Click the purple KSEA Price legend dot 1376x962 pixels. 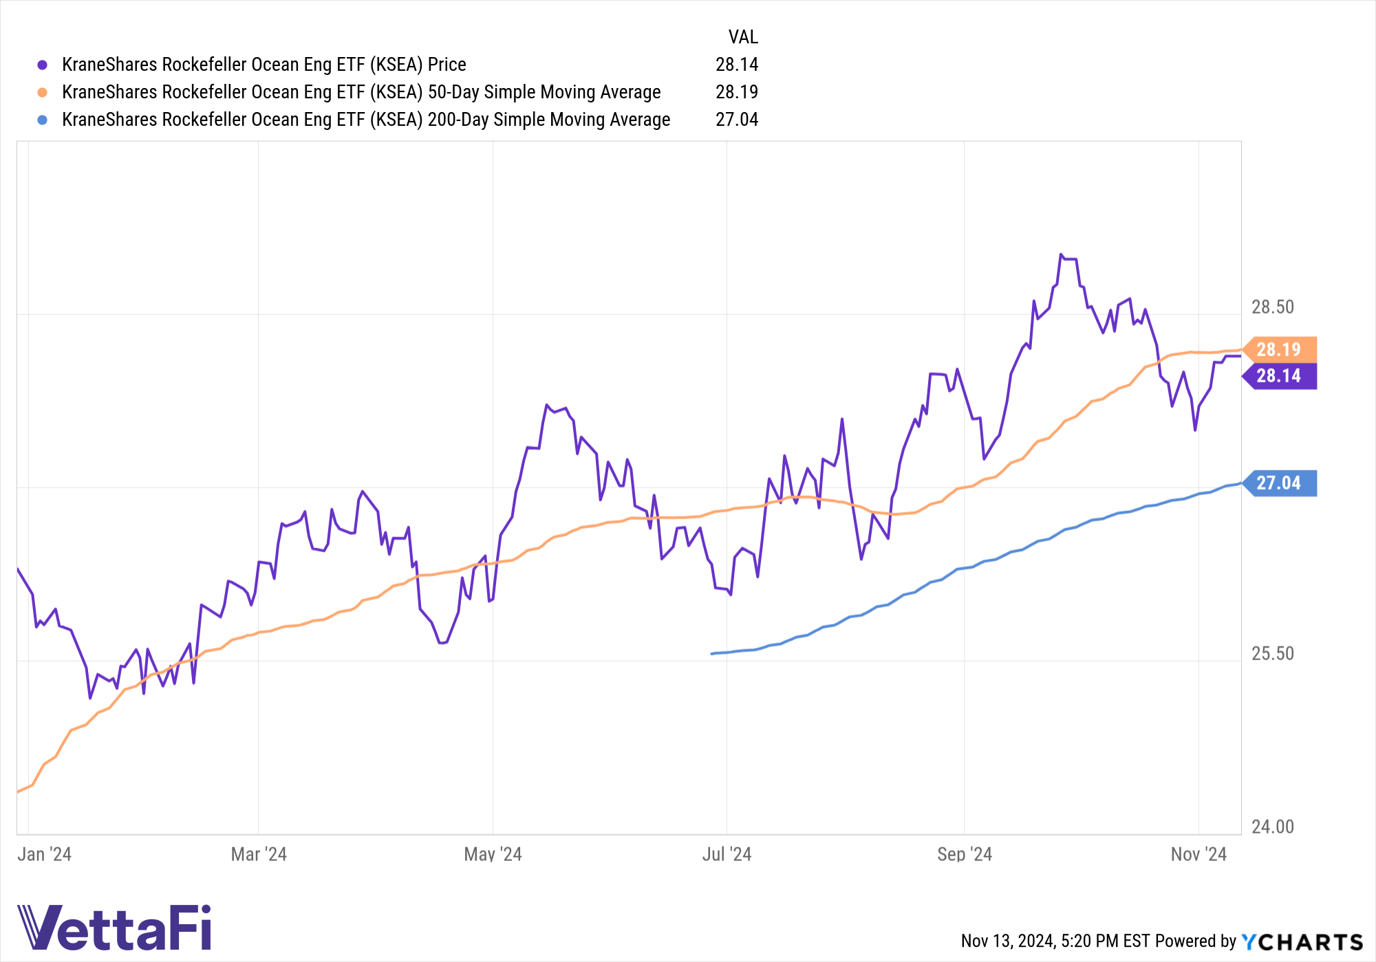[43, 65]
